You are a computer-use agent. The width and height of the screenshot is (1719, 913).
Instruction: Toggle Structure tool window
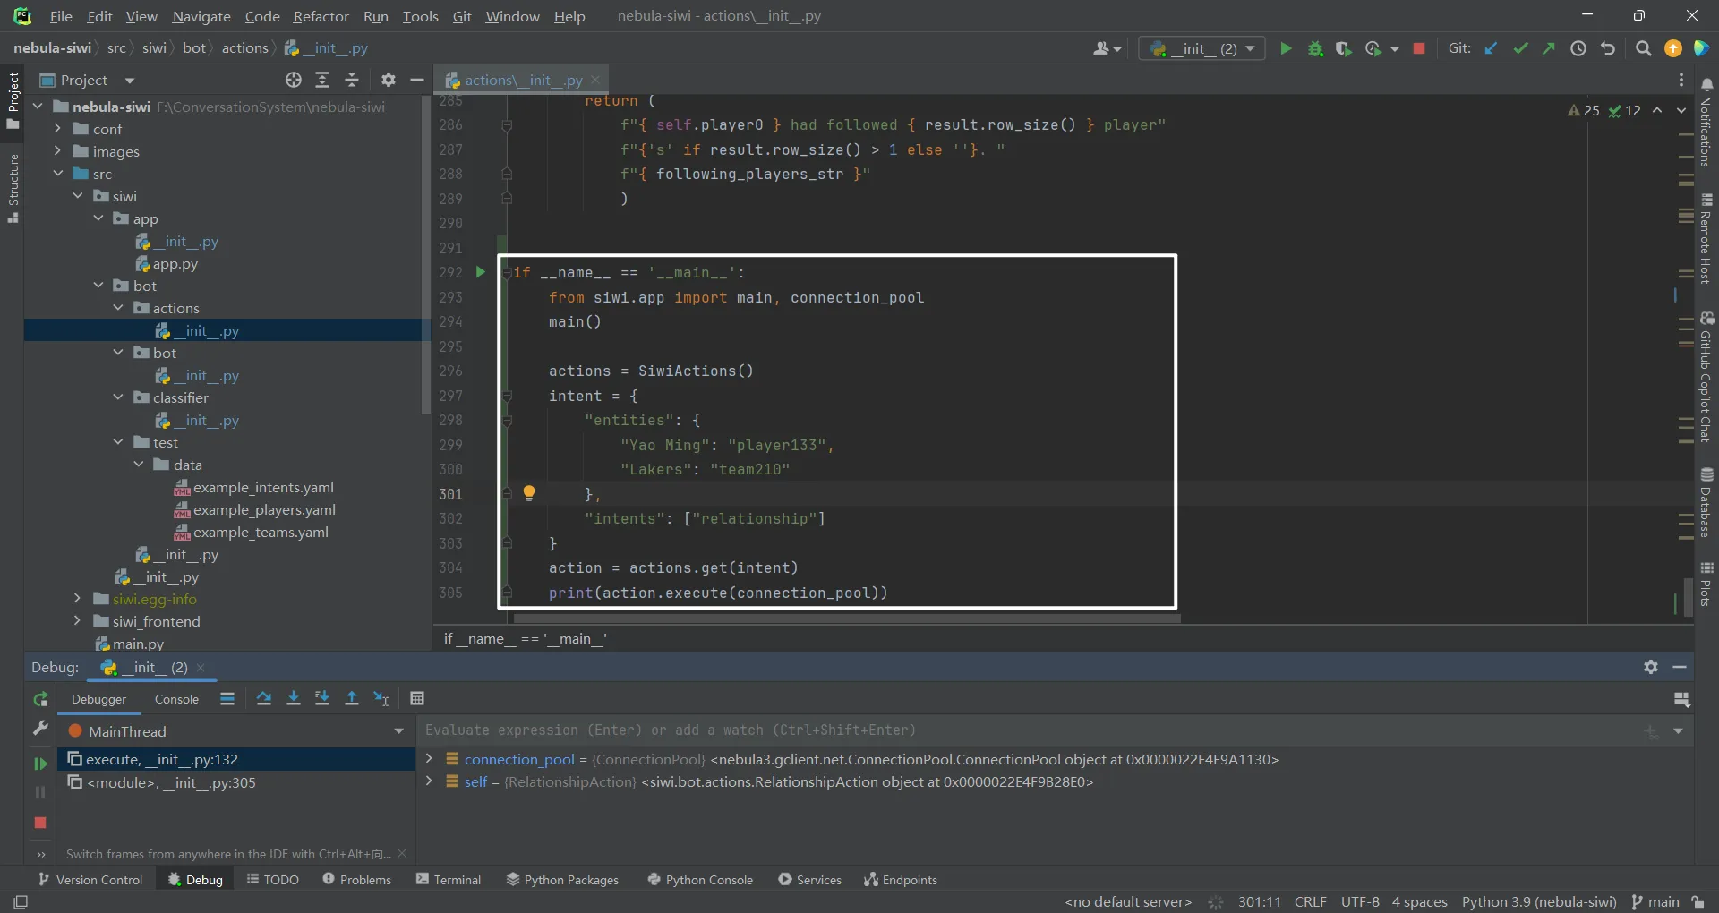pos(13,189)
